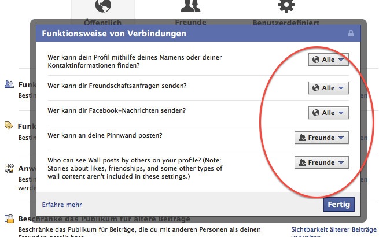The width and height of the screenshot is (379, 237).
Task: Click the yellow tag icon in the left list
Action: pyautogui.click(x=9, y=125)
